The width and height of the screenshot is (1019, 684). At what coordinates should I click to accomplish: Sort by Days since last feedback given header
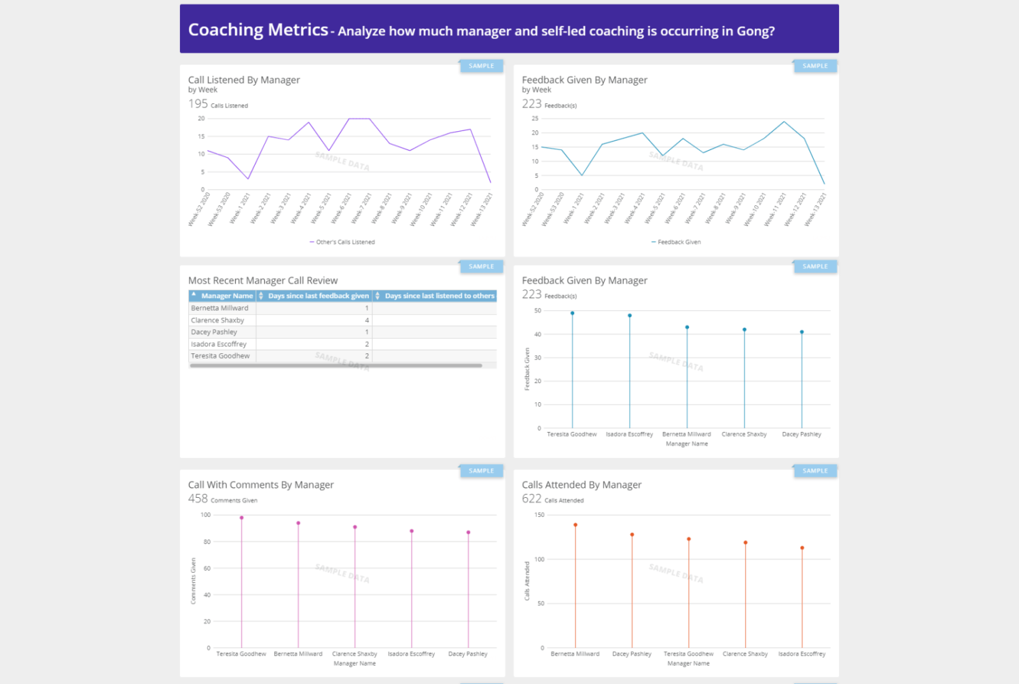(x=318, y=296)
